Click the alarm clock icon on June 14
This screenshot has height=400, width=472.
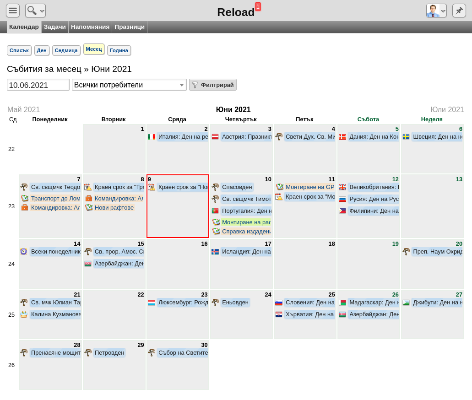click(24, 251)
